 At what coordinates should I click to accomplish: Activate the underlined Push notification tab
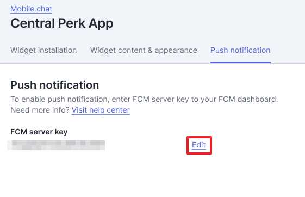pos(240,50)
